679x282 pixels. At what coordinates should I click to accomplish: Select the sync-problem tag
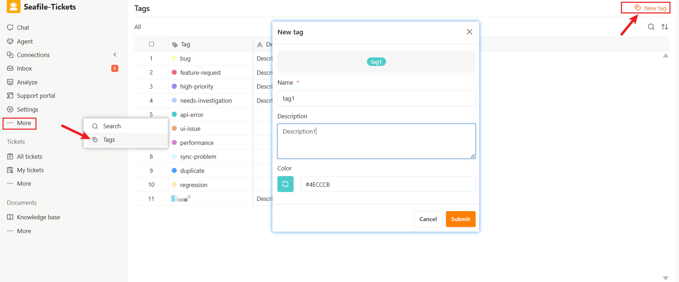pyautogui.click(x=198, y=157)
